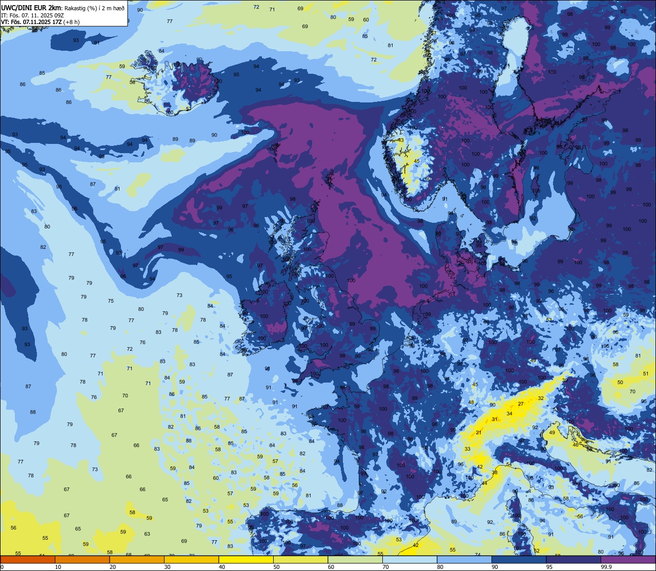Screen dimensions: 656x571
Task: Click the '95' tick label on colour scale
Action: point(549,567)
